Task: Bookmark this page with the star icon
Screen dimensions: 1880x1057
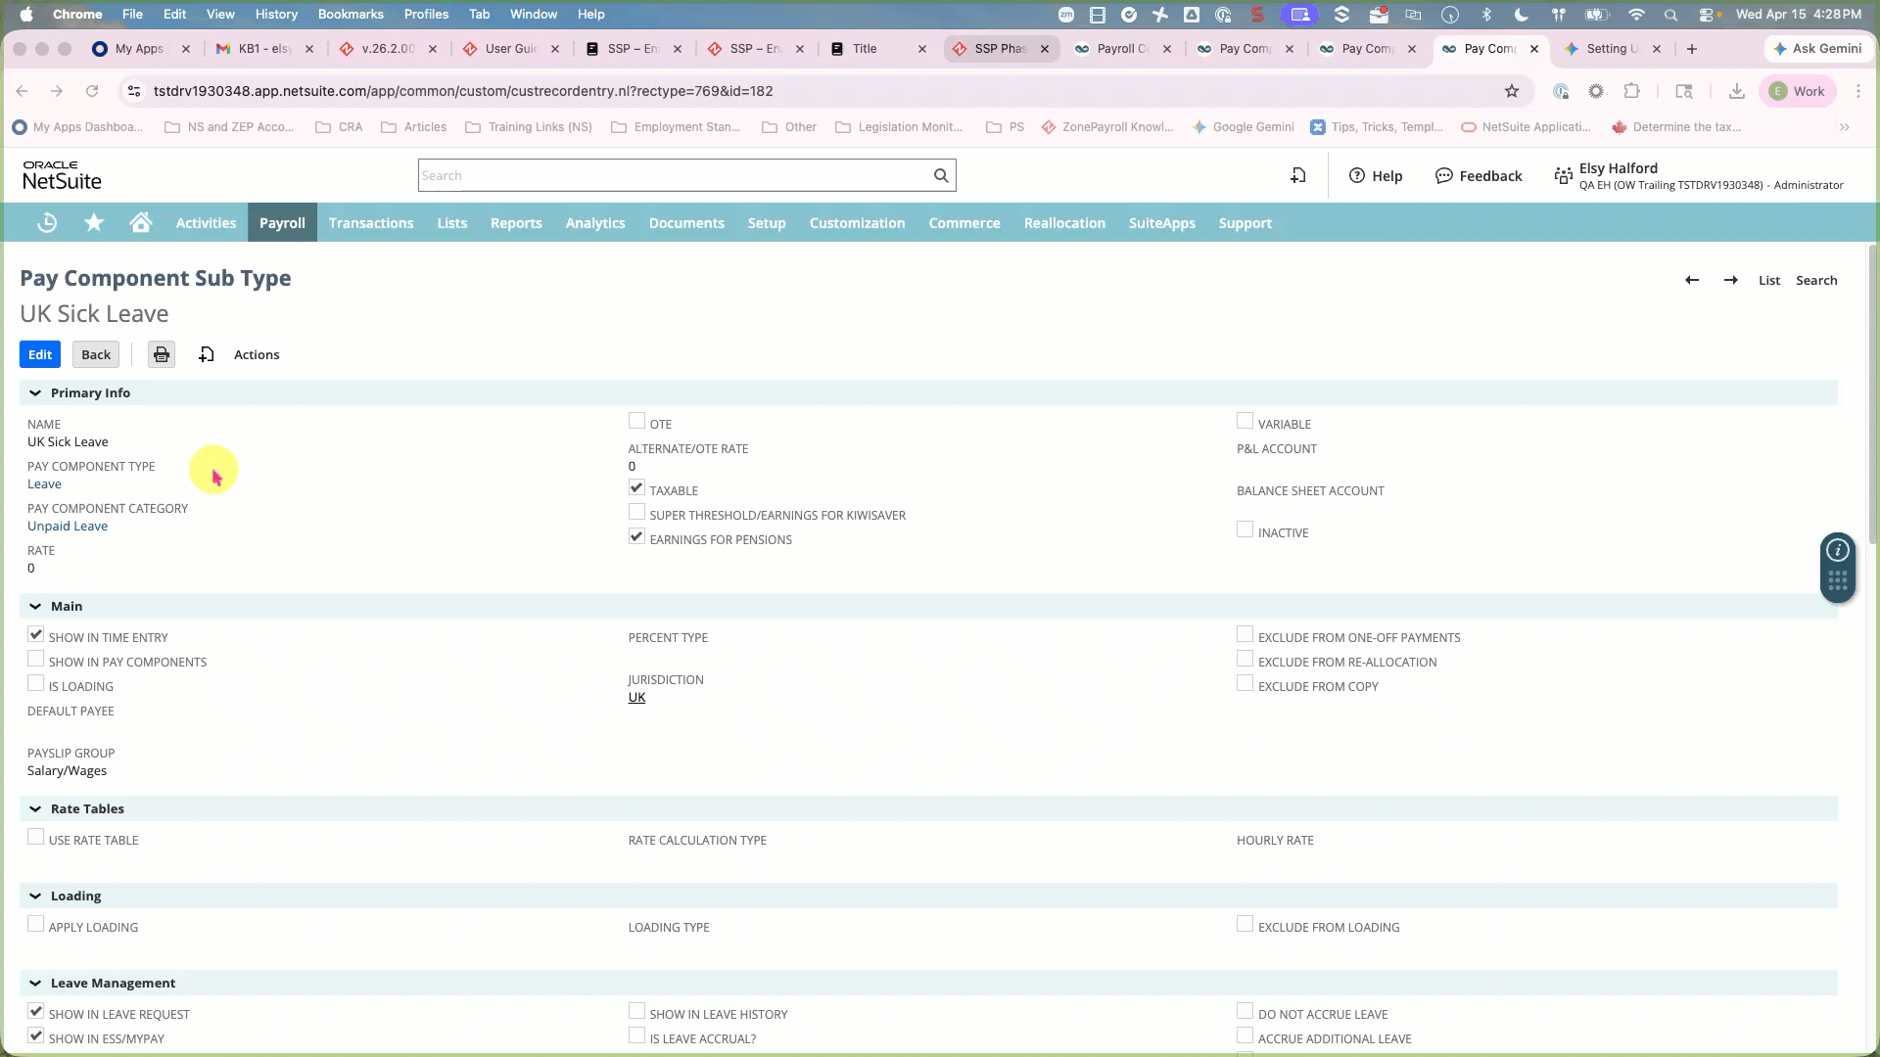Action: click(1512, 91)
